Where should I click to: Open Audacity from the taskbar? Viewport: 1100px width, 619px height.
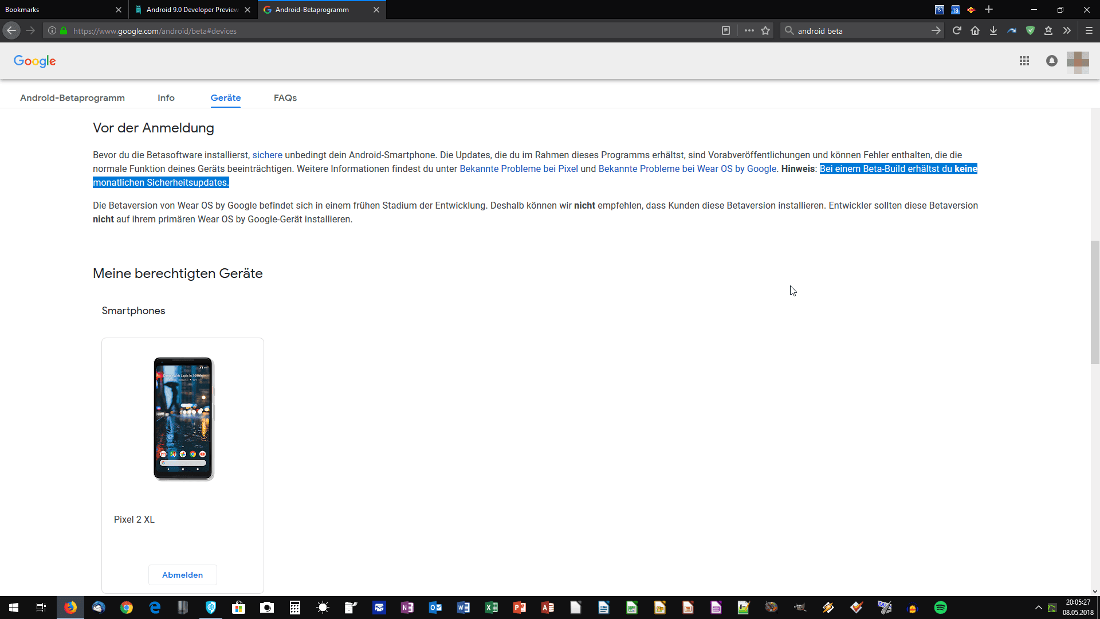pos(913,608)
